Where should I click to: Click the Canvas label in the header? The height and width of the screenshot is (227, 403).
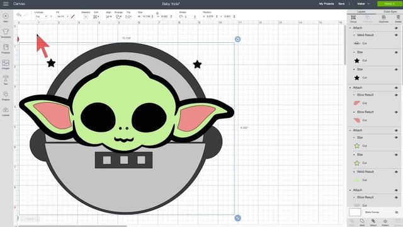[19, 4]
